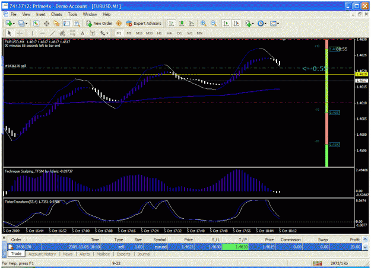371x268 pixels.
Task: Zoom out on the chart
Action: (214, 23)
